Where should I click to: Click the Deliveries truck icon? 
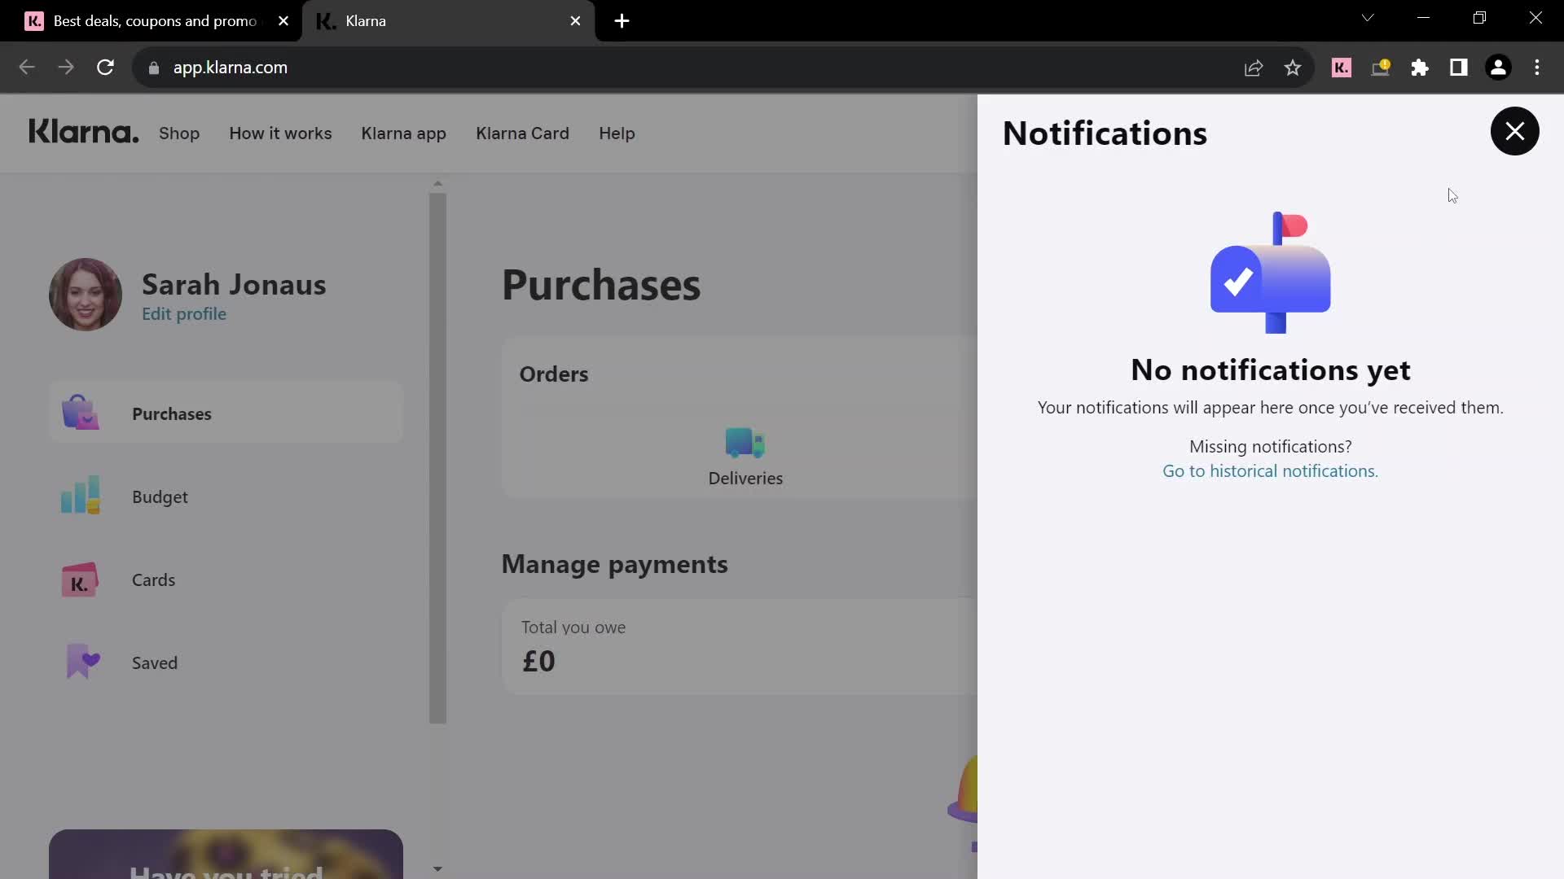745,443
